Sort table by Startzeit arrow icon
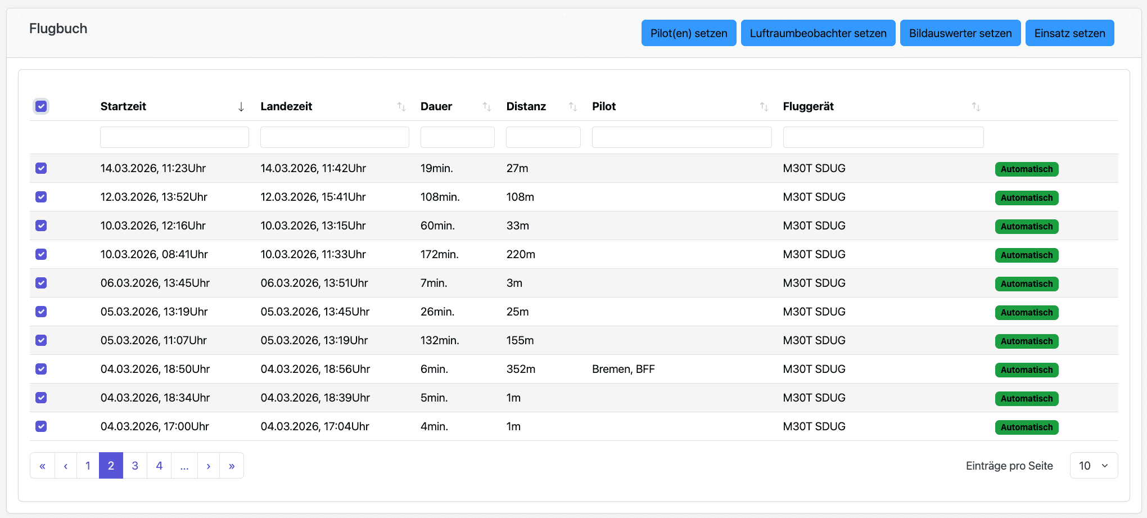 241,107
